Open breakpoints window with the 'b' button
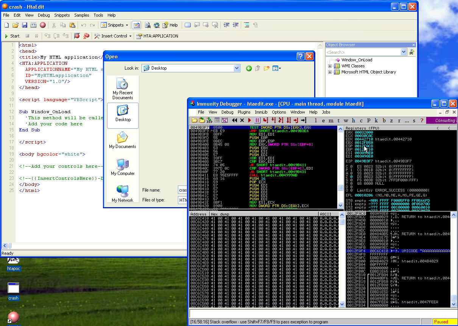 (x=383, y=120)
